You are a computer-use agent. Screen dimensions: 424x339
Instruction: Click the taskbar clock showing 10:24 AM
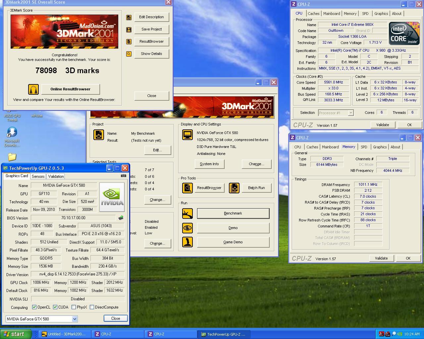coord(412,334)
